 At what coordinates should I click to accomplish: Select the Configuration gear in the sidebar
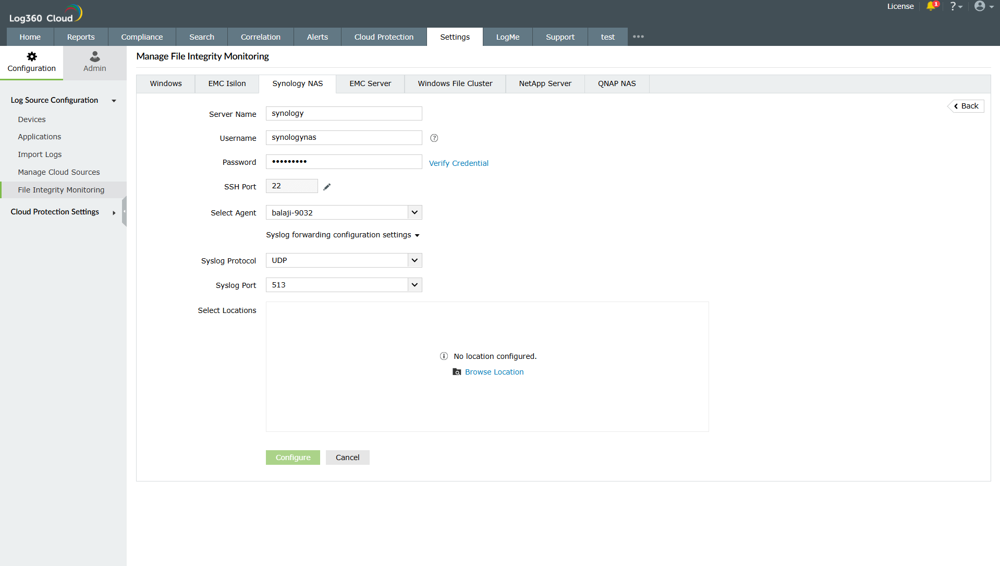[31, 62]
